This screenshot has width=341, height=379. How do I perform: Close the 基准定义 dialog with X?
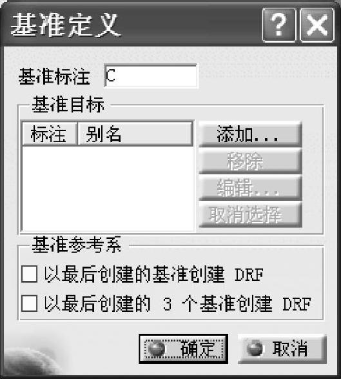coord(317,25)
